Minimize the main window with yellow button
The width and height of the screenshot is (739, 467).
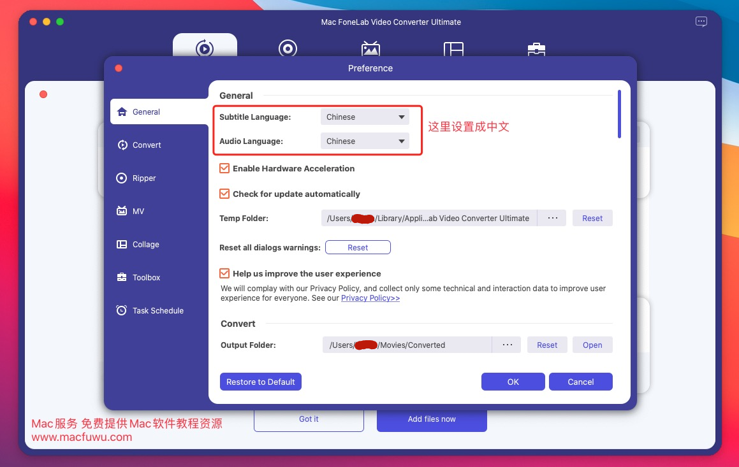pos(46,22)
